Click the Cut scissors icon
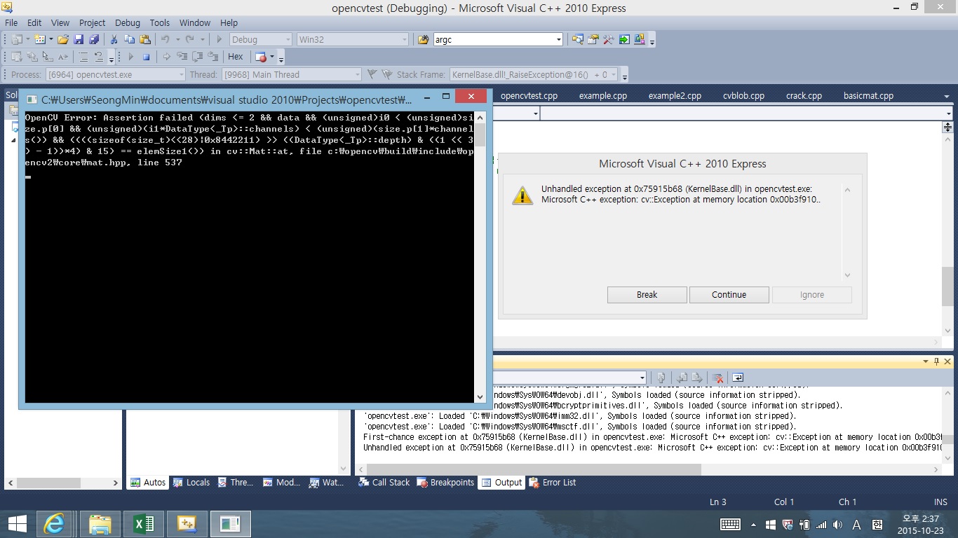This screenshot has width=958, height=538. point(114,40)
